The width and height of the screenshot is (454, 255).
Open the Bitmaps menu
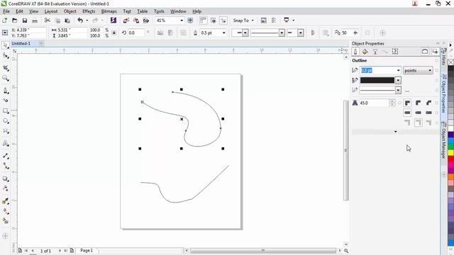pos(109,11)
